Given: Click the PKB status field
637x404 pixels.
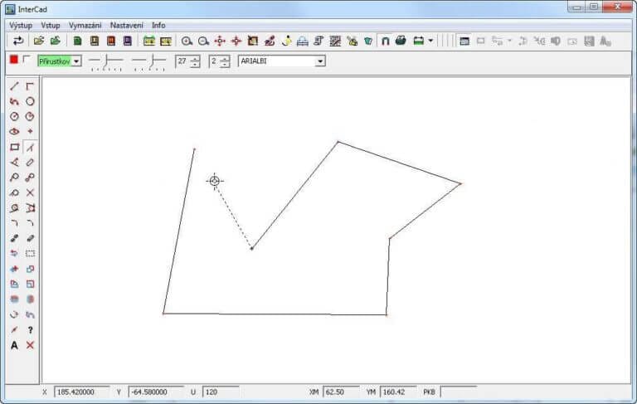Looking at the screenshot, I should pos(459,392).
